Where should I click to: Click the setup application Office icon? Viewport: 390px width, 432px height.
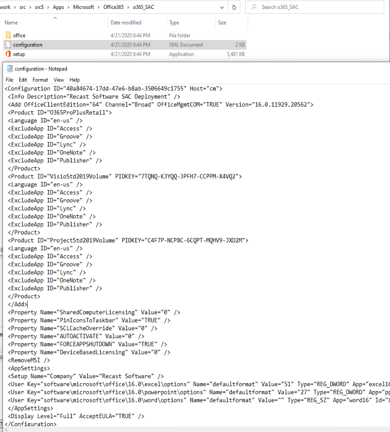(8, 54)
